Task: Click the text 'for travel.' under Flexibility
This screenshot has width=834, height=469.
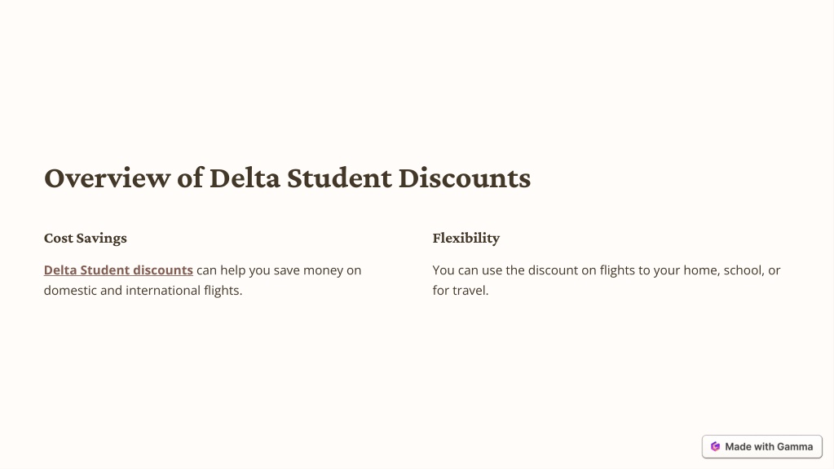Action: pyautogui.click(x=460, y=291)
